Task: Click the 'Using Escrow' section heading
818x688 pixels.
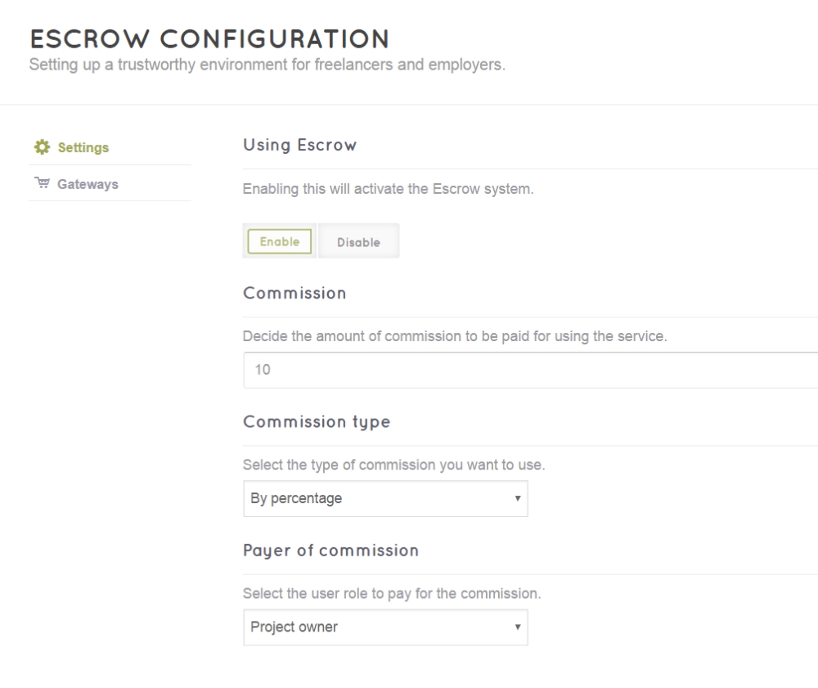Action: (300, 145)
